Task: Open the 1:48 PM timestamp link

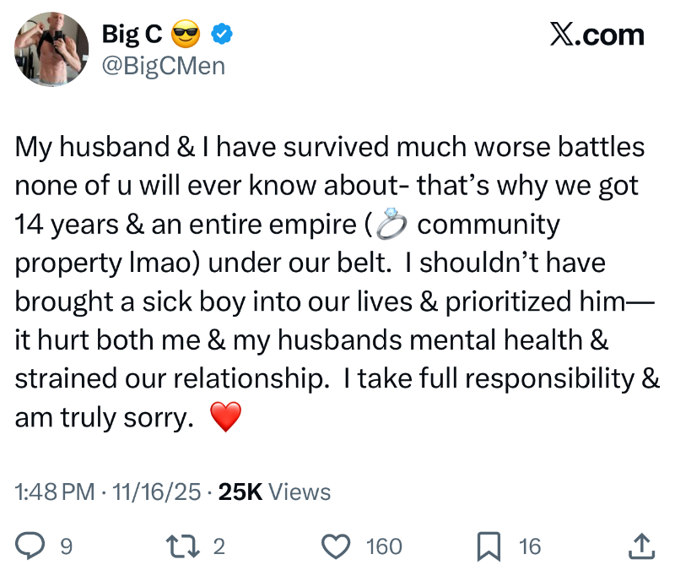Action: (x=55, y=492)
